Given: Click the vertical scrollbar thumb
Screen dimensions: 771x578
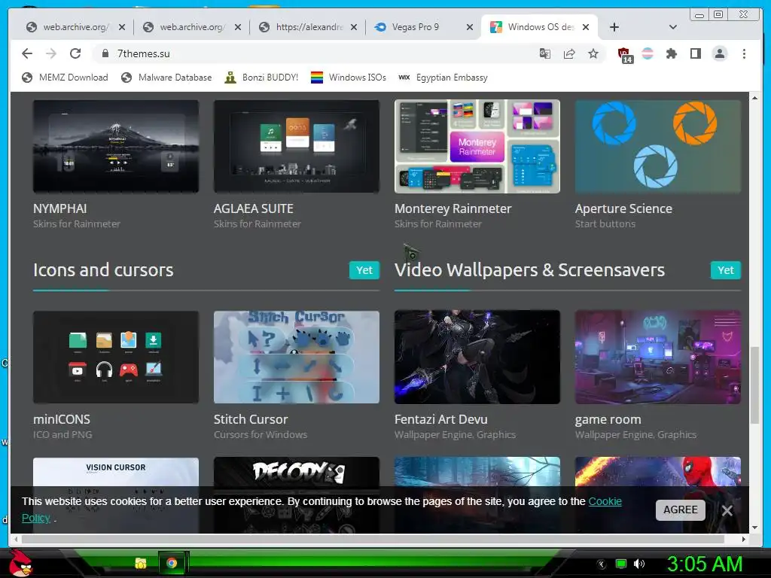Looking at the screenshot, I should coord(754,385).
